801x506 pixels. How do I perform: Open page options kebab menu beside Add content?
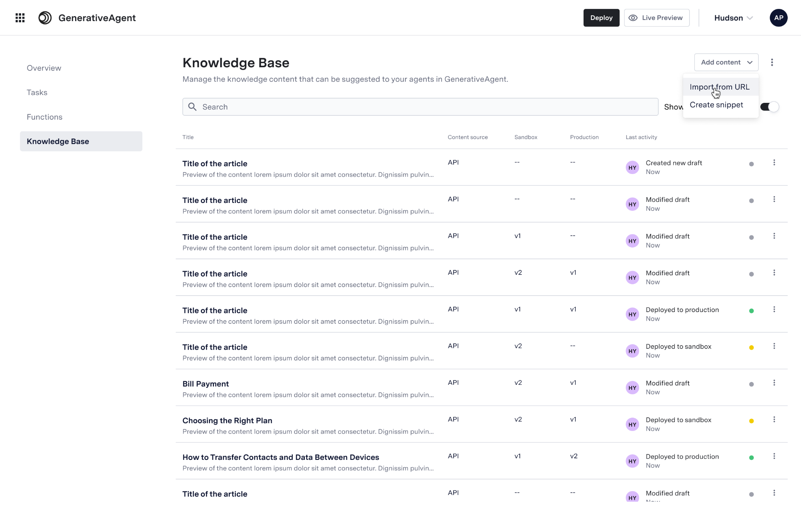[x=772, y=62]
